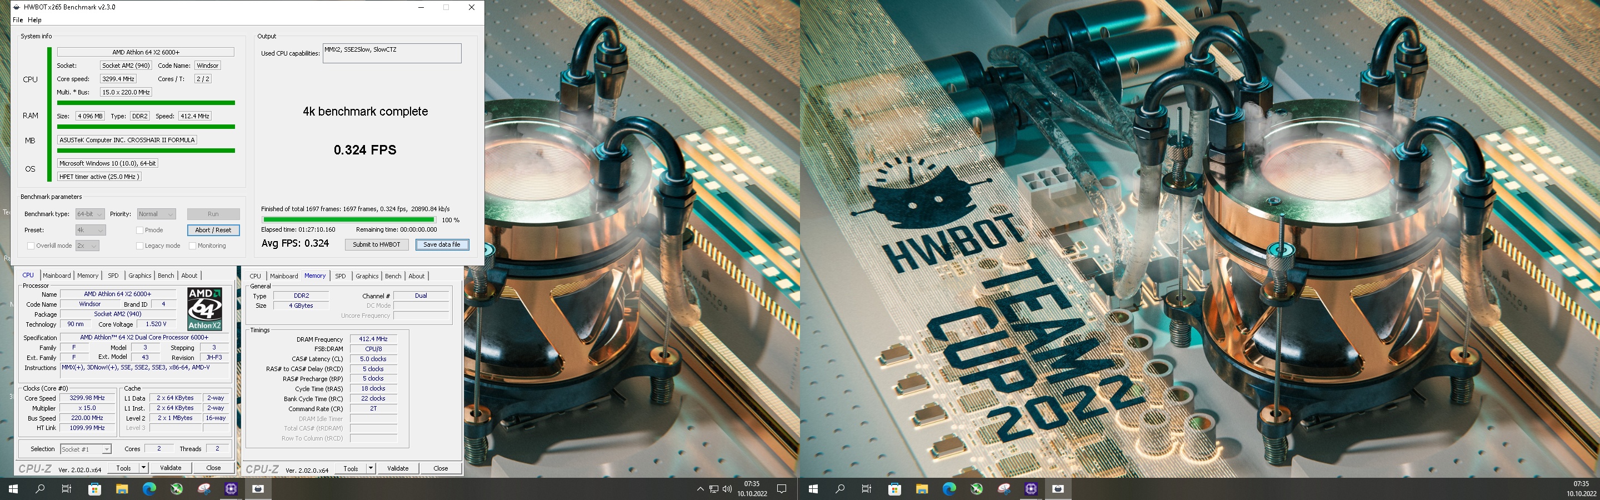Open Task View on the right monitor taskbar
Viewport: 1600px width, 500px height.
click(x=867, y=489)
